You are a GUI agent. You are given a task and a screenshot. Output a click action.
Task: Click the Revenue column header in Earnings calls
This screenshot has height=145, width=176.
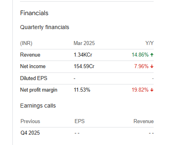tap(144, 121)
